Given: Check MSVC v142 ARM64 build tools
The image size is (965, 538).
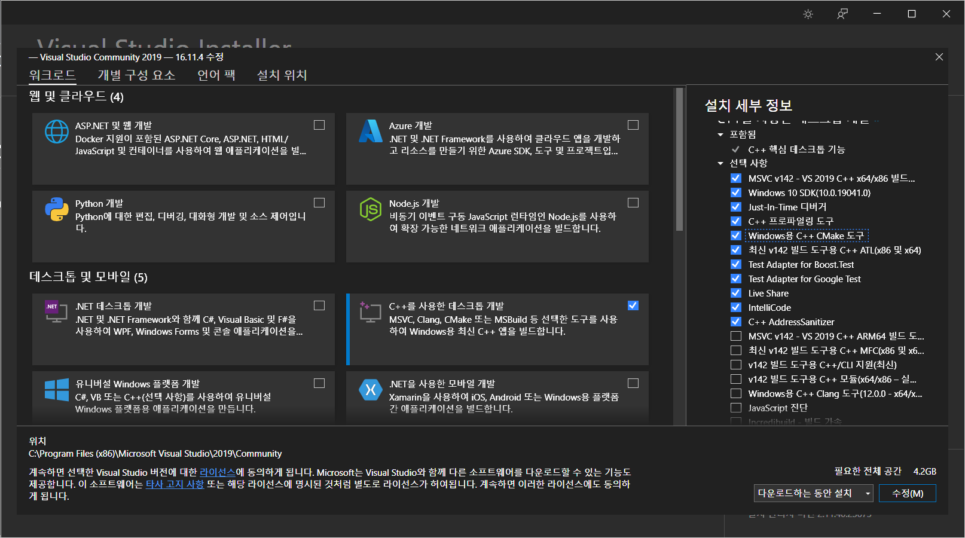Looking at the screenshot, I should [x=736, y=336].
